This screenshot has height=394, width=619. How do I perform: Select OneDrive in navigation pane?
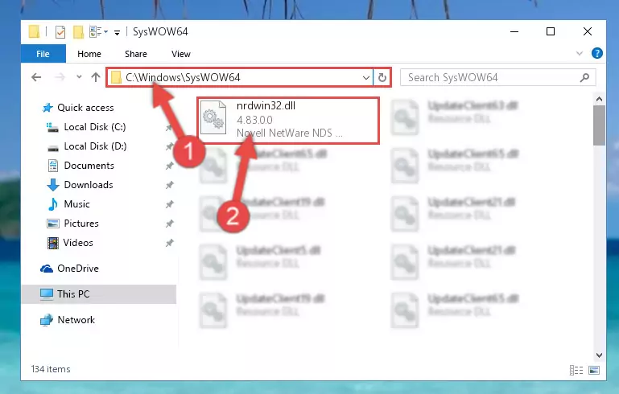tap(78, 269)
